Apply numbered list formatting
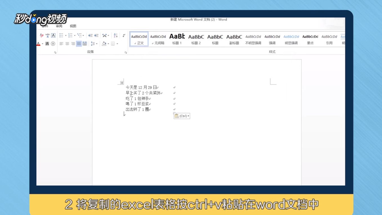382x215 pixels. tap(70, 36)
